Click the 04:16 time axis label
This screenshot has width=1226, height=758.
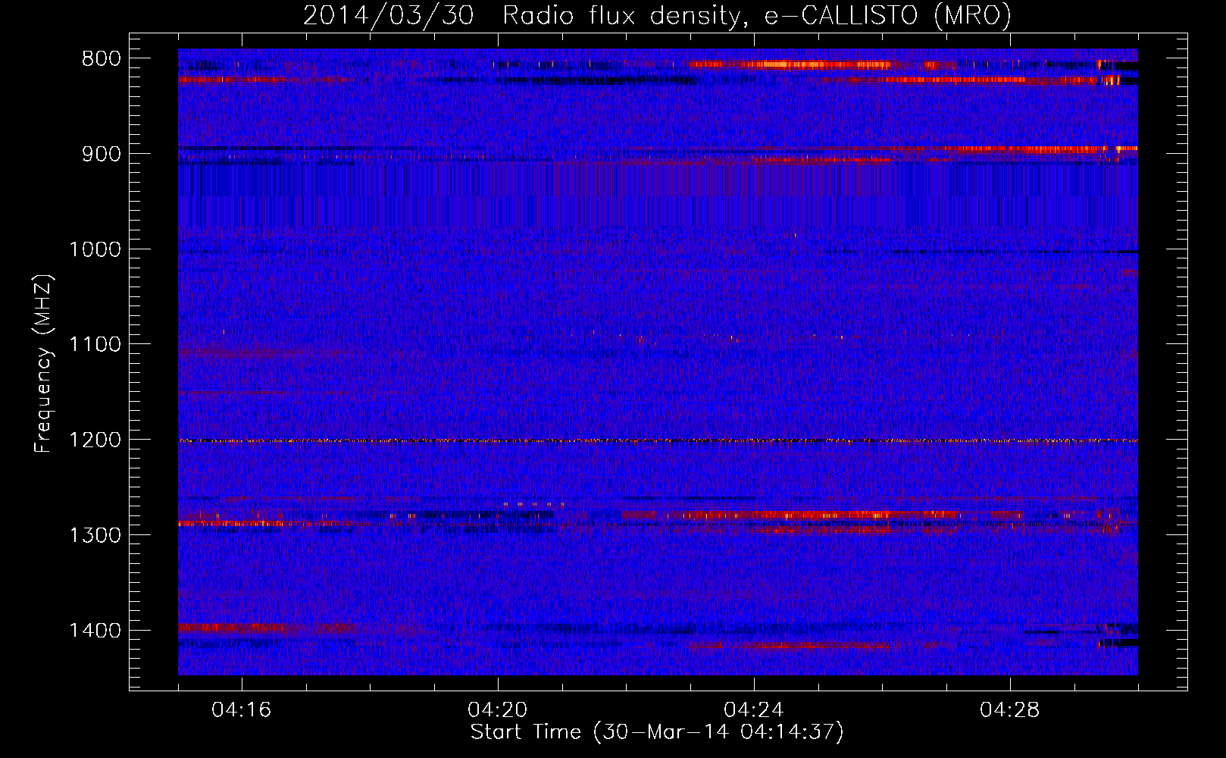[x=242, y=710]
